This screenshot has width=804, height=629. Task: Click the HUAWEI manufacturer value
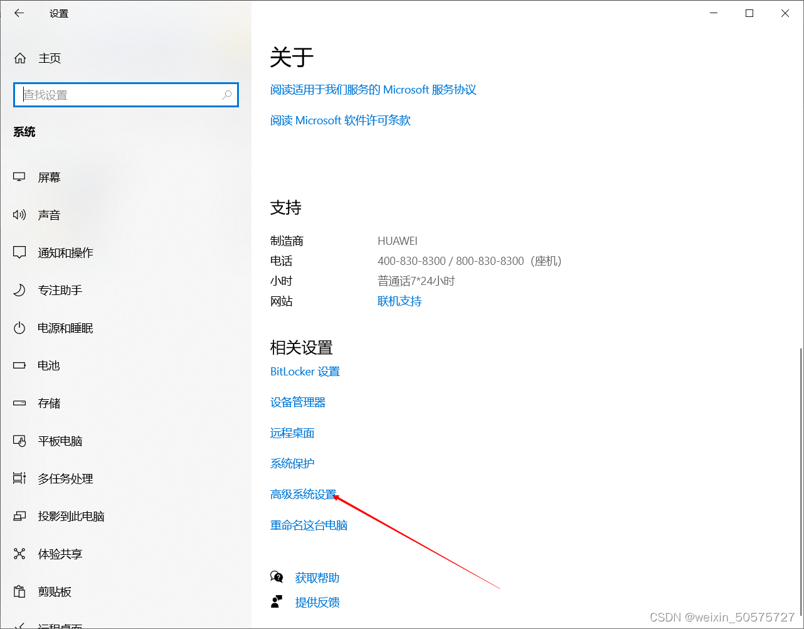398,241
